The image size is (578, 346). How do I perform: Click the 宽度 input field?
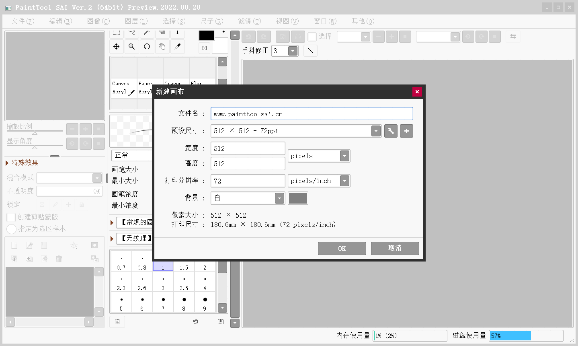(248, 148)
